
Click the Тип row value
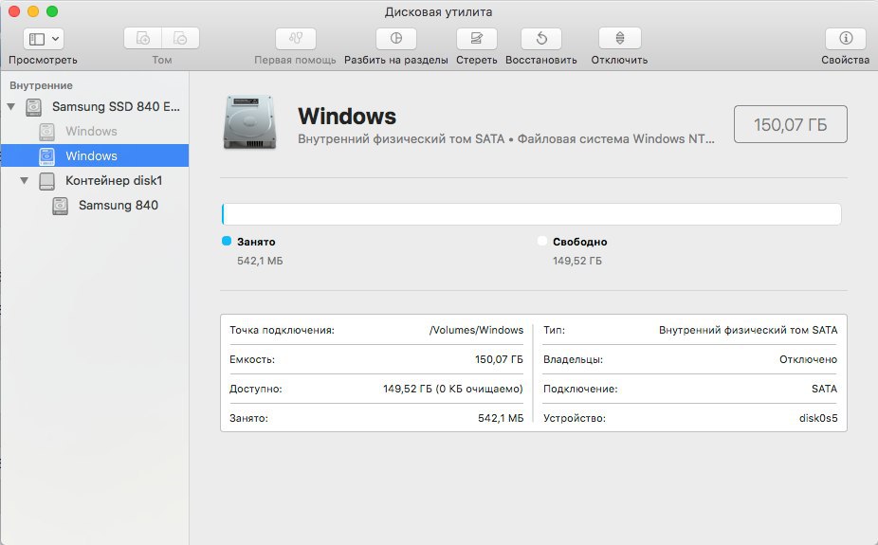coord(748,330)
